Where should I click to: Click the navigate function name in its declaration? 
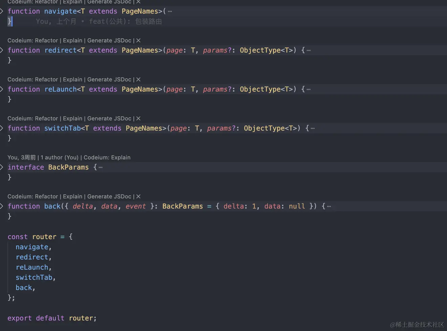pos(61,11)
